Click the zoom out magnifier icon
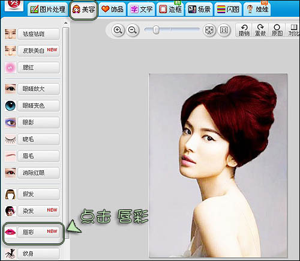 133,30
